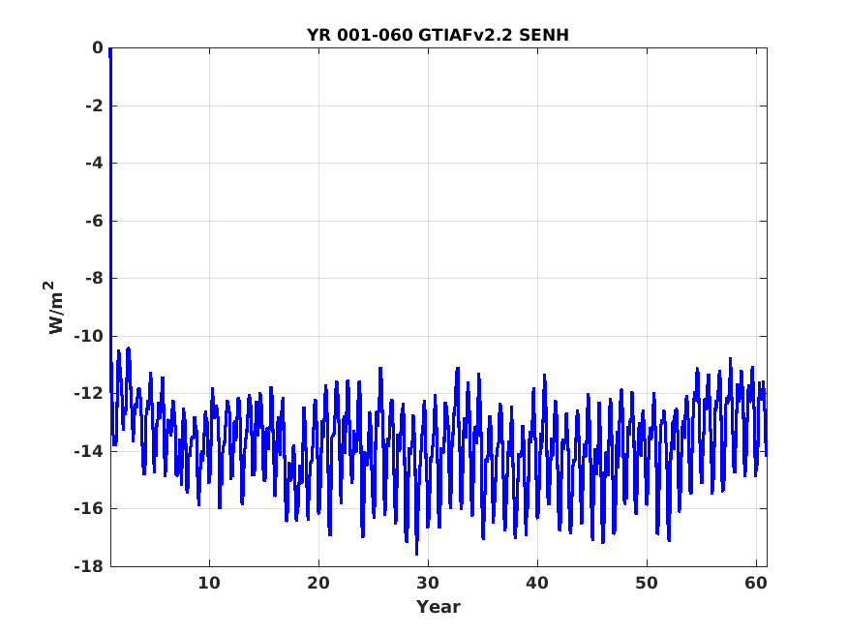Click the y-axis tick label '-12'
The width and height of the screenshot is (847, 635).
(x=89, y=394)
